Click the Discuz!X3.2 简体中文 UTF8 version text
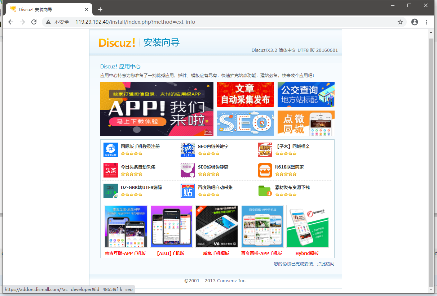The width and height of the screenshot is (437, 296). tap(295, 50)
